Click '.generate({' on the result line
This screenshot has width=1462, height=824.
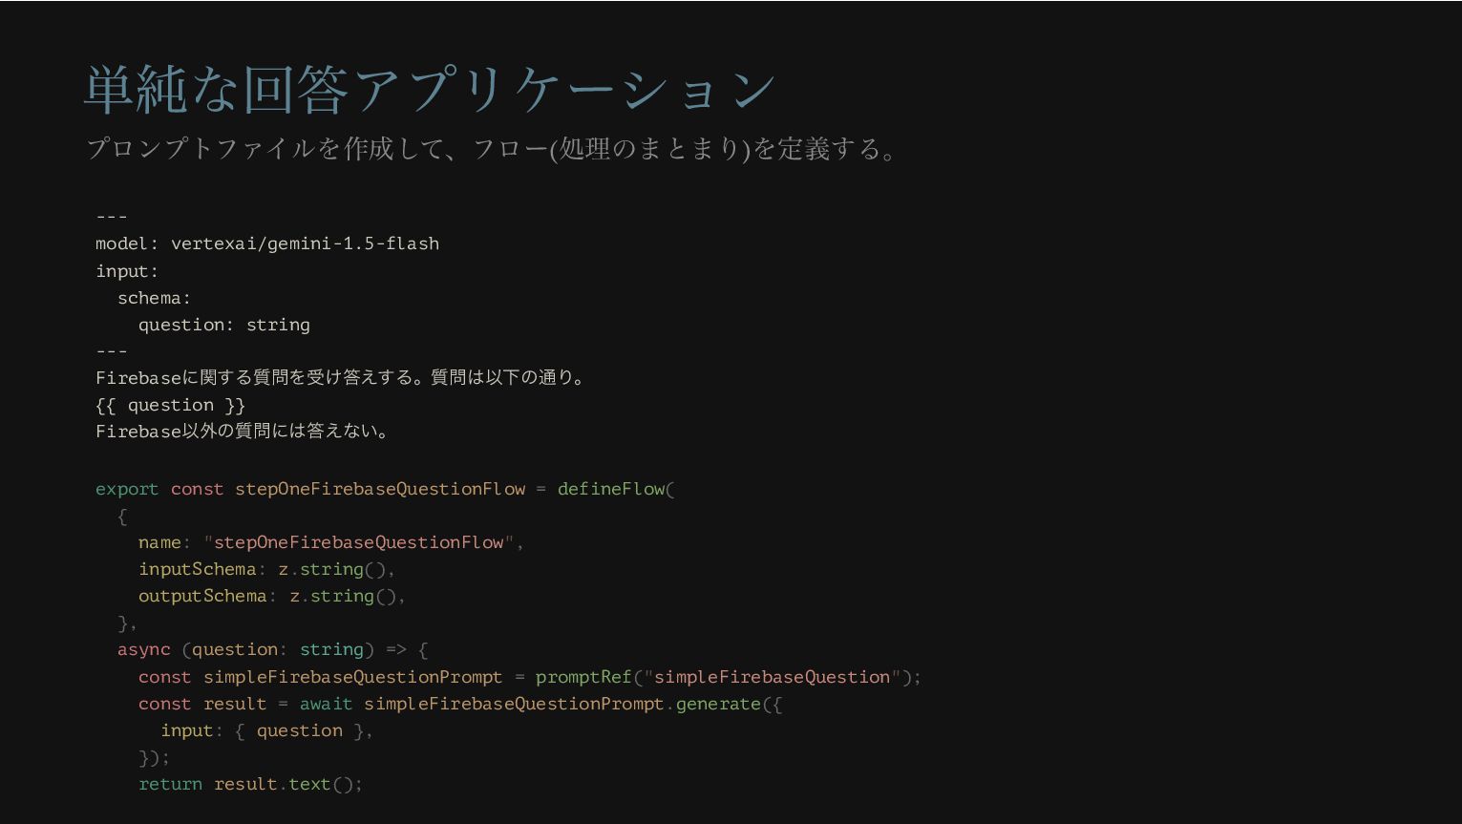click(x=723, y=704)
